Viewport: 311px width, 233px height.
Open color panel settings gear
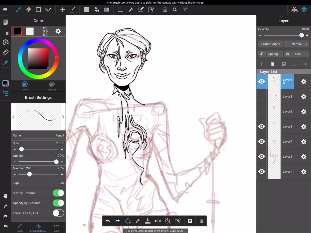58,31
